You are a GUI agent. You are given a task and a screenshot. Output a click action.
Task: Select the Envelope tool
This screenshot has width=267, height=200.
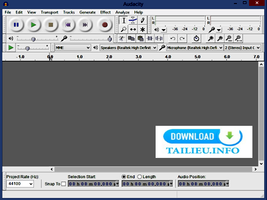[133, 20]
